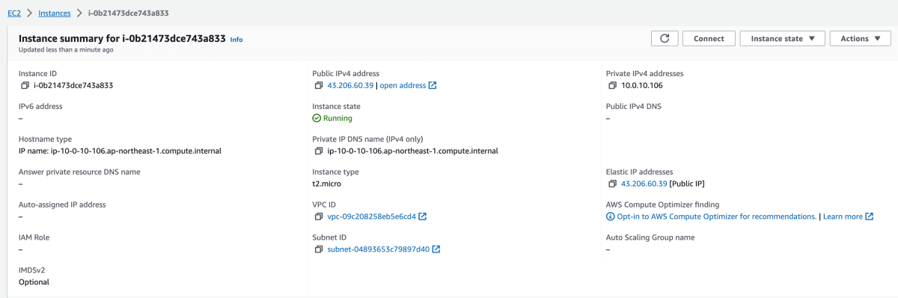Open VPC vpc-09c208258eb5e6cd4 link
The height and width of the screenshot is (298, 898).
click(x=371, y=217)
